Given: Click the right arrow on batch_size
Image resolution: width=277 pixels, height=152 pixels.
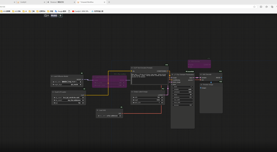Looking at the screenshot, I should [162, 103].
